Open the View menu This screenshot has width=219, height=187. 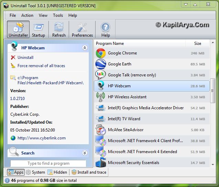[x=43, y=15]
